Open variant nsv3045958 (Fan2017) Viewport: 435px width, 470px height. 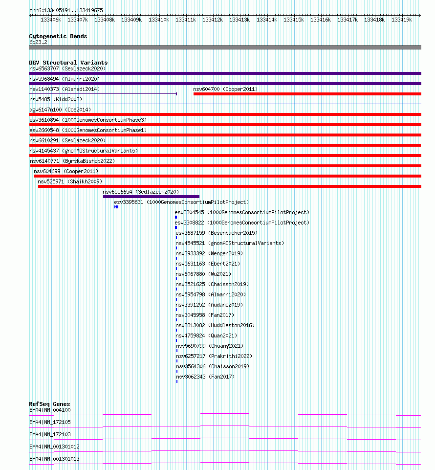tap(205, 315)
